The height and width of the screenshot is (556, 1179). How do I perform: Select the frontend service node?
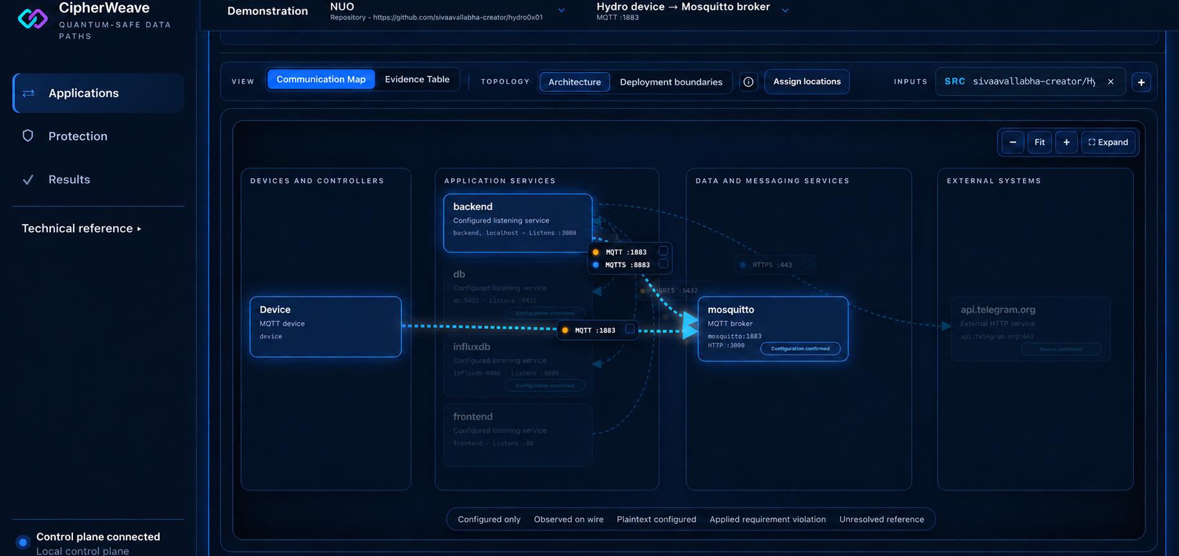518,435
